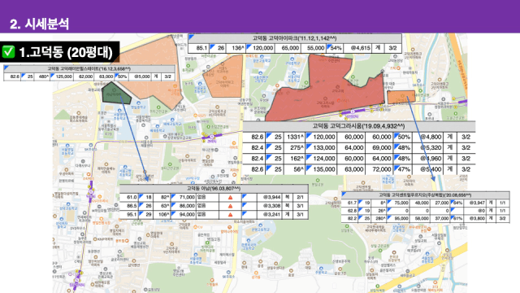Select the 86,000 cell
520x293 pixels.
click(184, 206)
